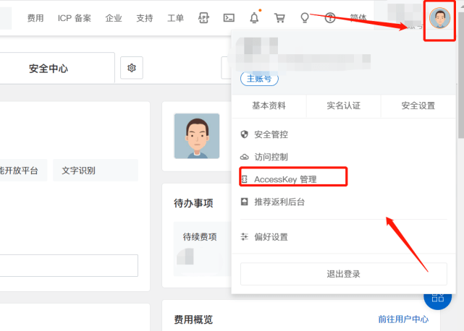Image resolution: width=464 pixels, height=331 pixels.
Task: Open the API debugging icon in top bar
Action: 203,18
